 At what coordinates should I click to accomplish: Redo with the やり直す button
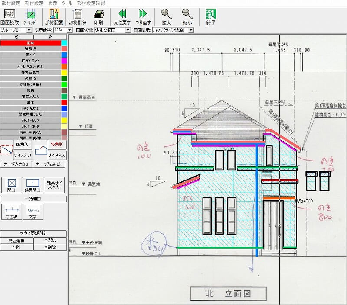[143, 16]
